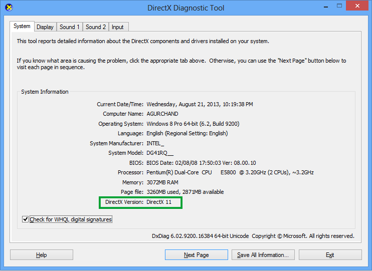Select the Sound 2 tab
This screenshot has height=271, width=372.
(96, 27)
